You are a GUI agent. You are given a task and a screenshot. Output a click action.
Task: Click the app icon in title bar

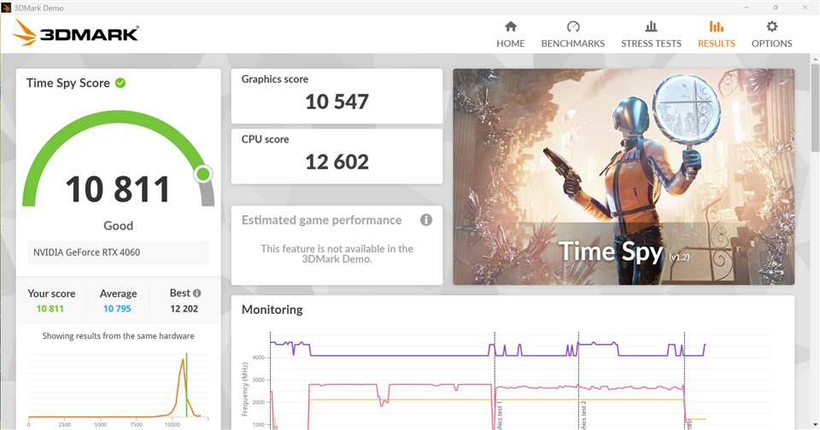7,7
